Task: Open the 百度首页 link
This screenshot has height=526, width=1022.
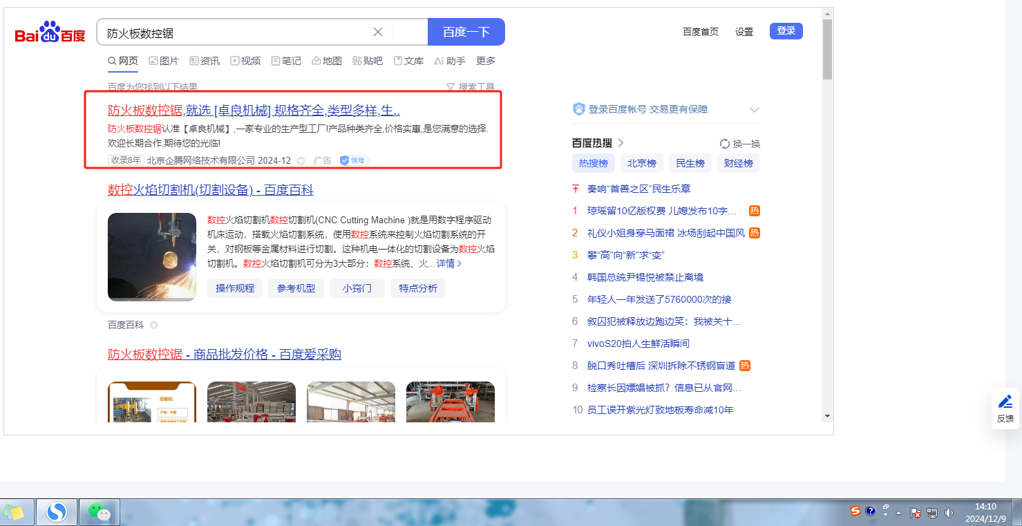Action: click(701, 32)
